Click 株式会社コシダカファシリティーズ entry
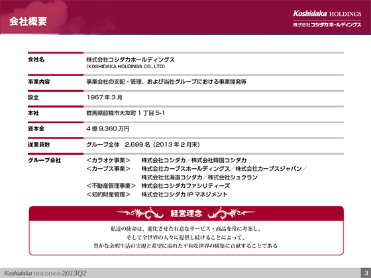Viewport: 371px width, 278px height. click(x=185, y=186)
